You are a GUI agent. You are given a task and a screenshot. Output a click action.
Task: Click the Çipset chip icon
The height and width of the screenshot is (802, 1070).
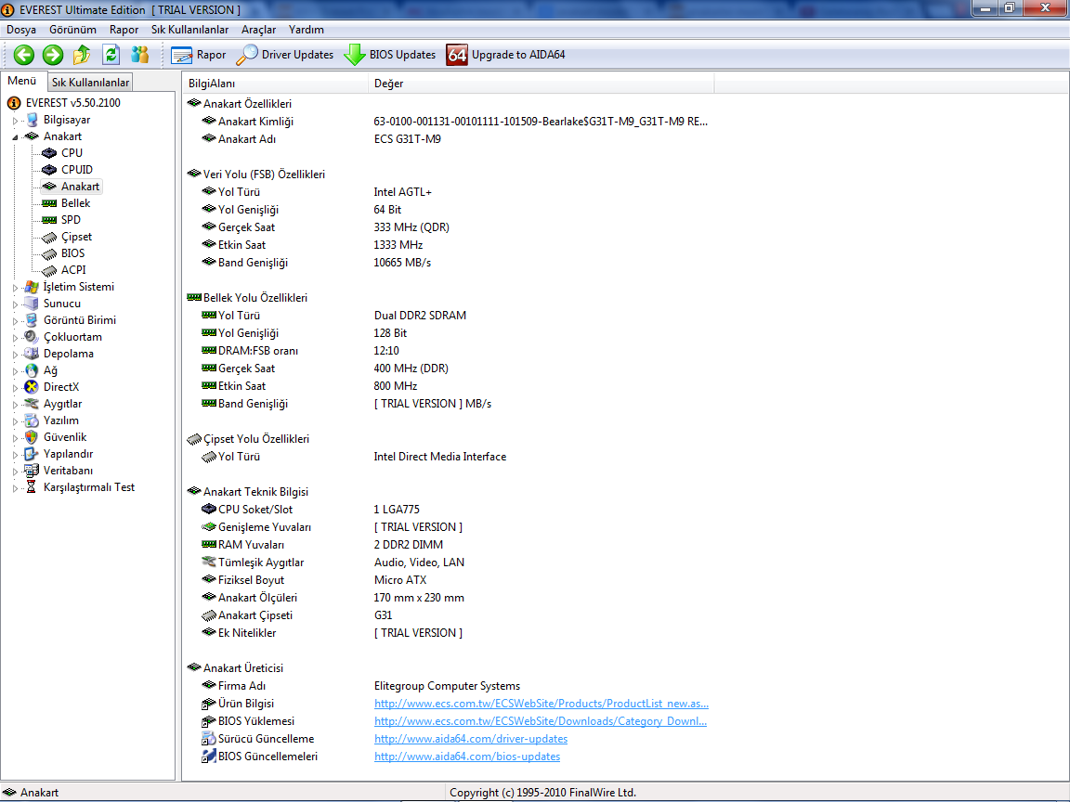pyautogui.click(x=49, y=238)
